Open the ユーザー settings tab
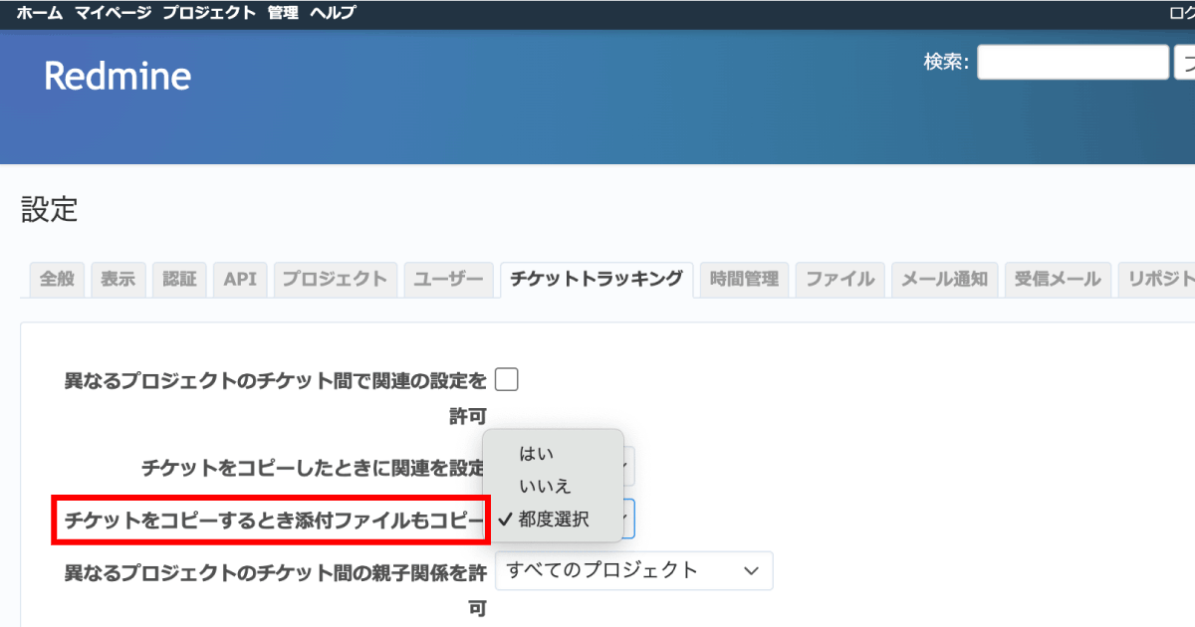 (448, 280)
